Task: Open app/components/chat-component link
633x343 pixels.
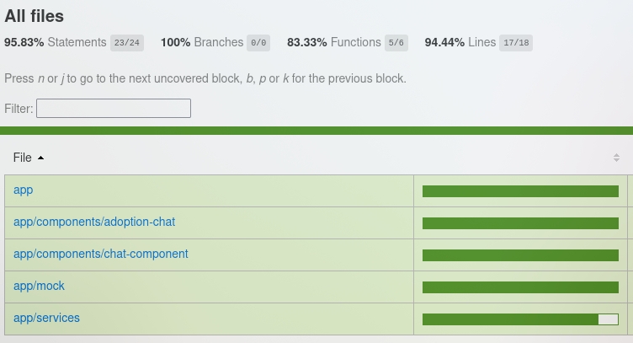Action: click(x=101, y=254)
